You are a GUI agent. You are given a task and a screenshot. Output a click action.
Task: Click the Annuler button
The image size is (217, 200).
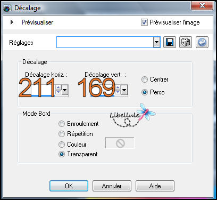pos(112,186)
